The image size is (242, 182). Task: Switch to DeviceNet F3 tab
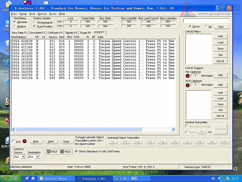(37, 33)
